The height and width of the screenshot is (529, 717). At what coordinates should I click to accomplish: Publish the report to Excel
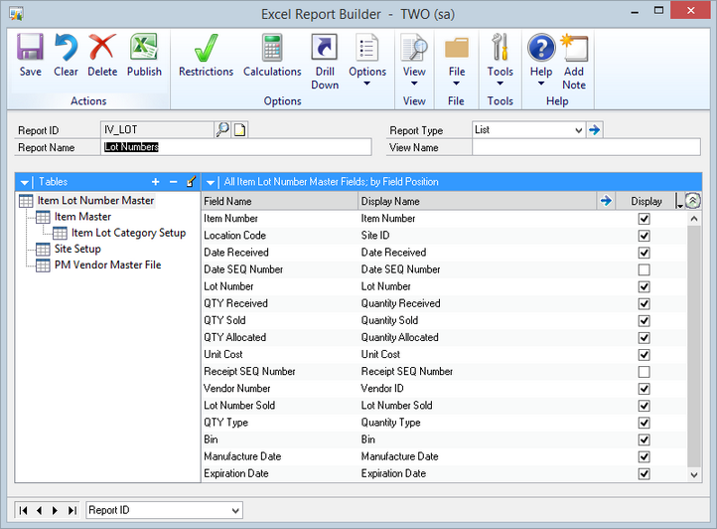click(144, 47)
